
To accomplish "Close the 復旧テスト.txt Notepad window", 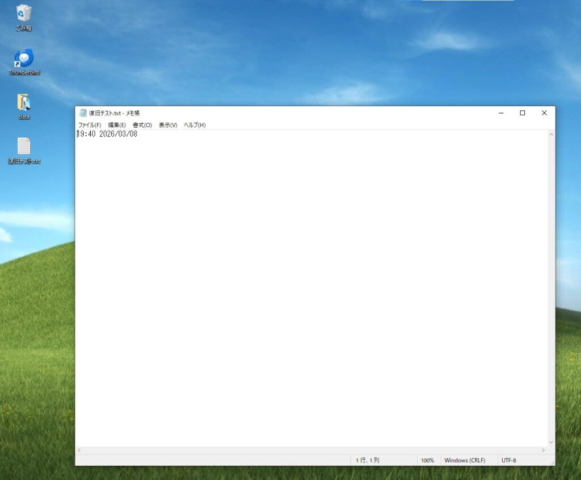I will tap(544, 113).
